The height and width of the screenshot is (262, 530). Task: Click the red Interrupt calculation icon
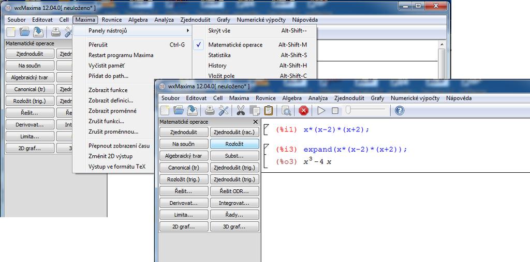(303, 110)
